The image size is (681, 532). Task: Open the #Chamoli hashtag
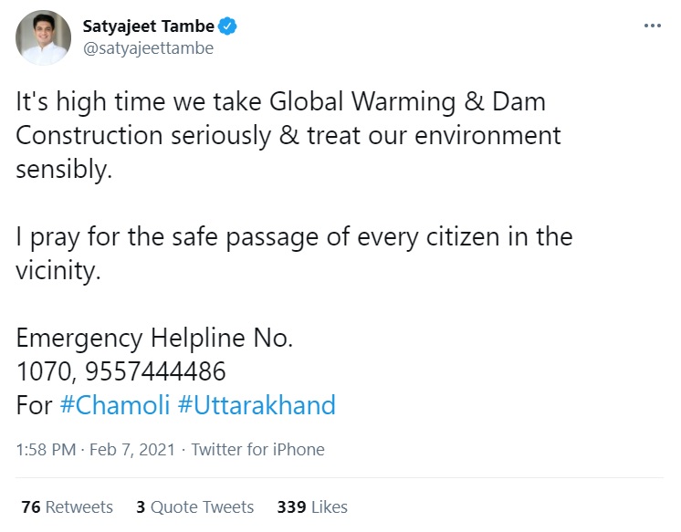114,405
